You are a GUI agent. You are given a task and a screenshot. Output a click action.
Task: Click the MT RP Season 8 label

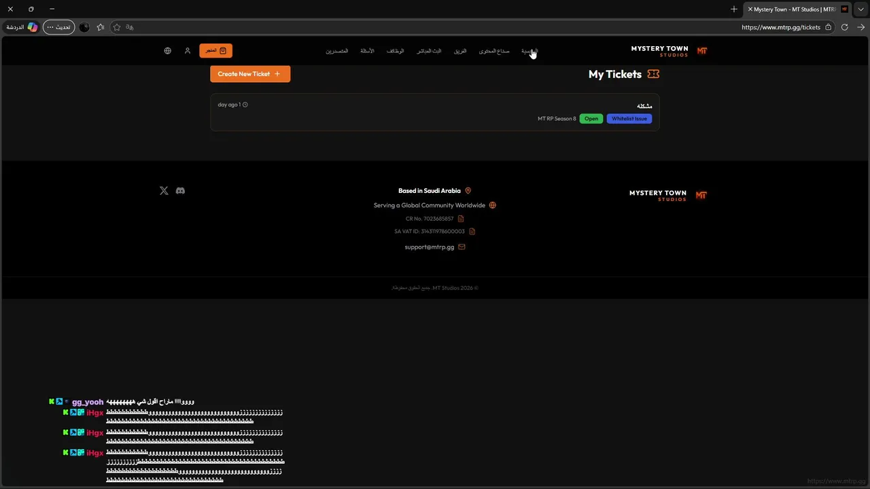[557, 119]
